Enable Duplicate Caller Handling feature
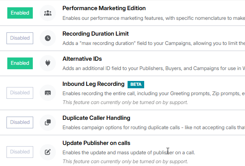Viewport: 245px width, 166px height. tap(20, 122)
